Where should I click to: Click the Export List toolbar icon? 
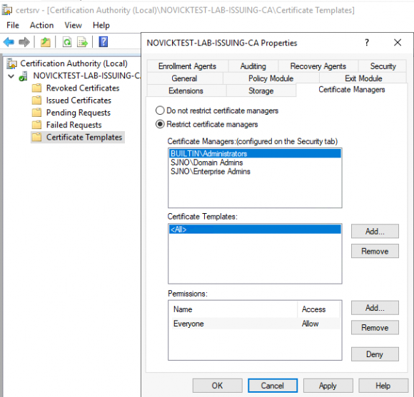82,42
